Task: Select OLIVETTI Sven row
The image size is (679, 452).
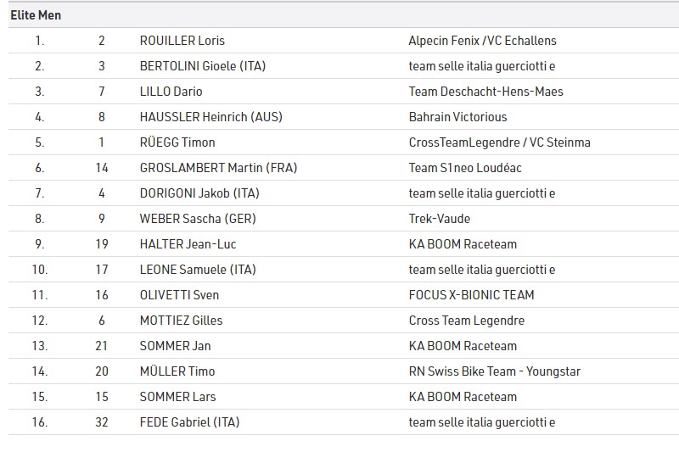Action: (x=344, y=295)
